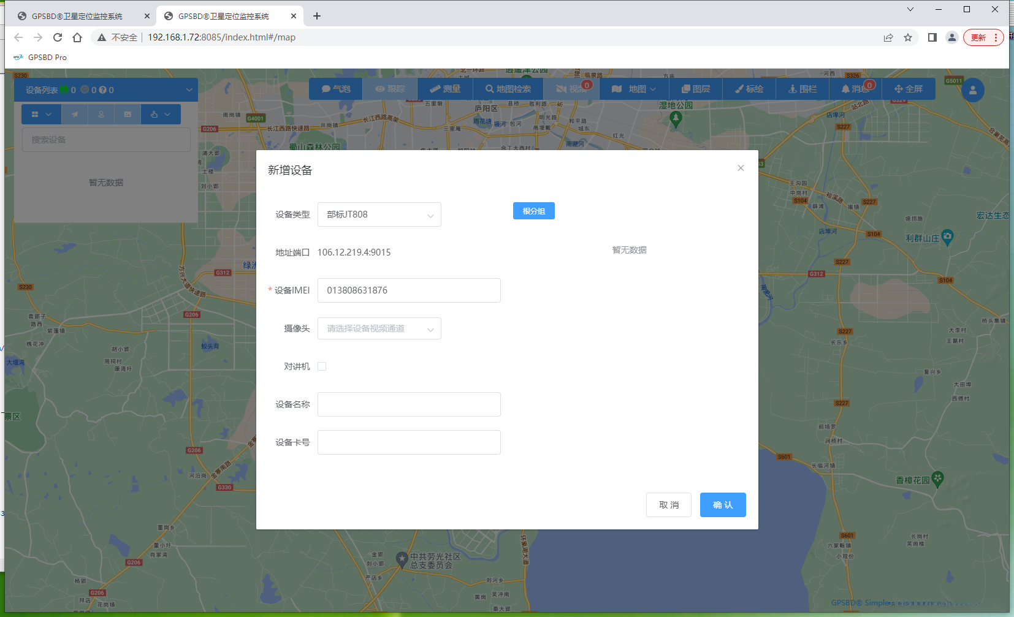Image resolution: width=1014 pixels, height=617 pixels.
Task: Select the 跟踪 tracking toolbar button
Action: (390, 89)
